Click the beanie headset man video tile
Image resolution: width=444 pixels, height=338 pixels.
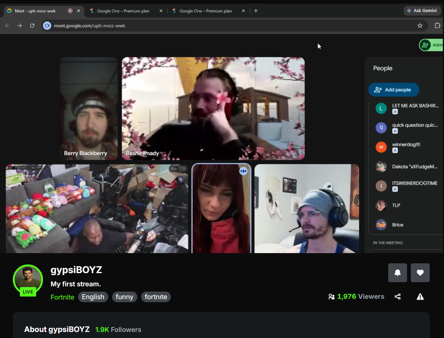tap(307, 209)
